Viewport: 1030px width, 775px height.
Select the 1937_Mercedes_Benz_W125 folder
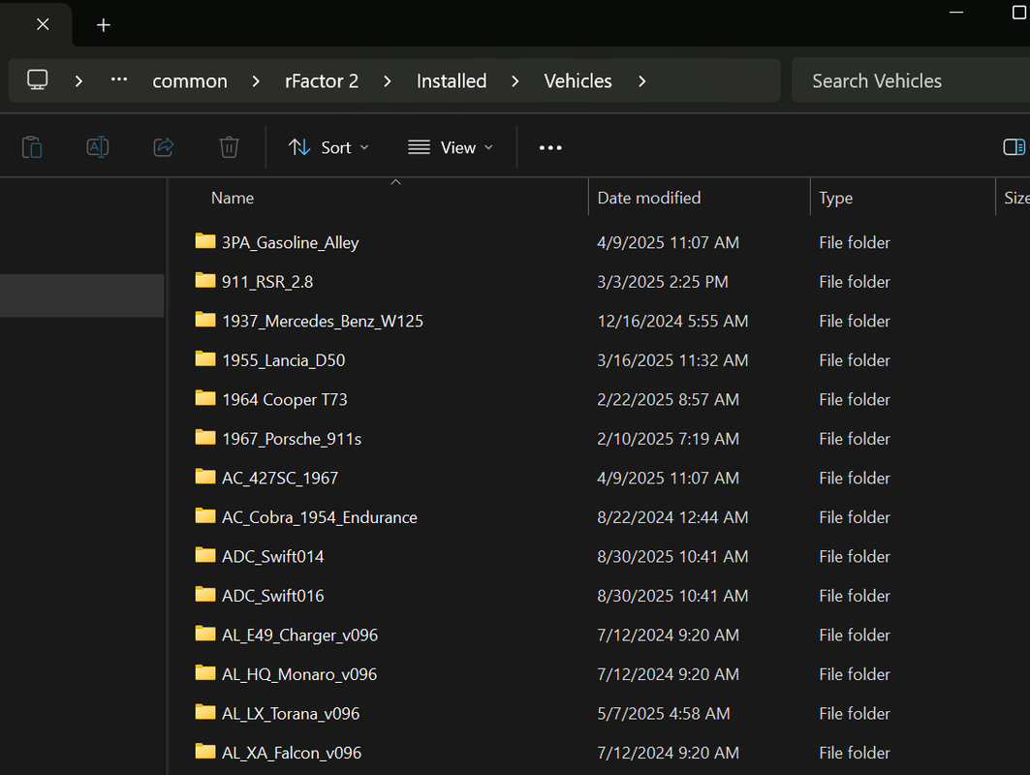323,322
